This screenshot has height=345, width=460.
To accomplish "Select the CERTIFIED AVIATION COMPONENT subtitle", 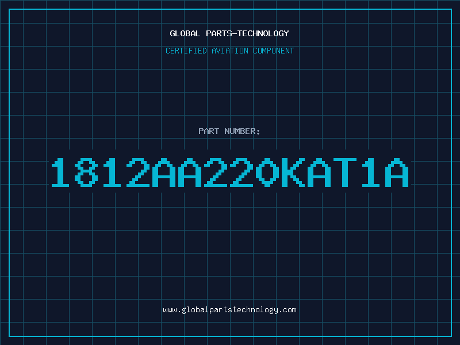I will click(229, 51).
